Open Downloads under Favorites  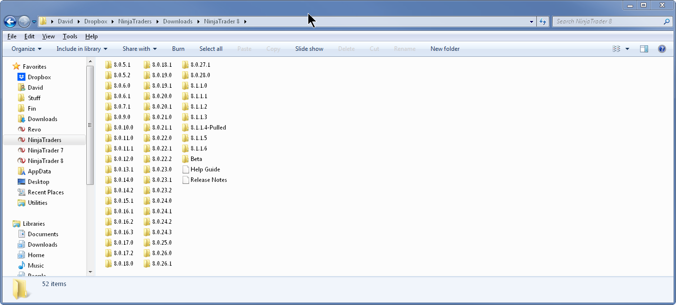pyautogui.click(x=42, y=119)
